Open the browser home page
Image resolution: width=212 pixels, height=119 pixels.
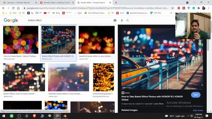pos(18,8)
